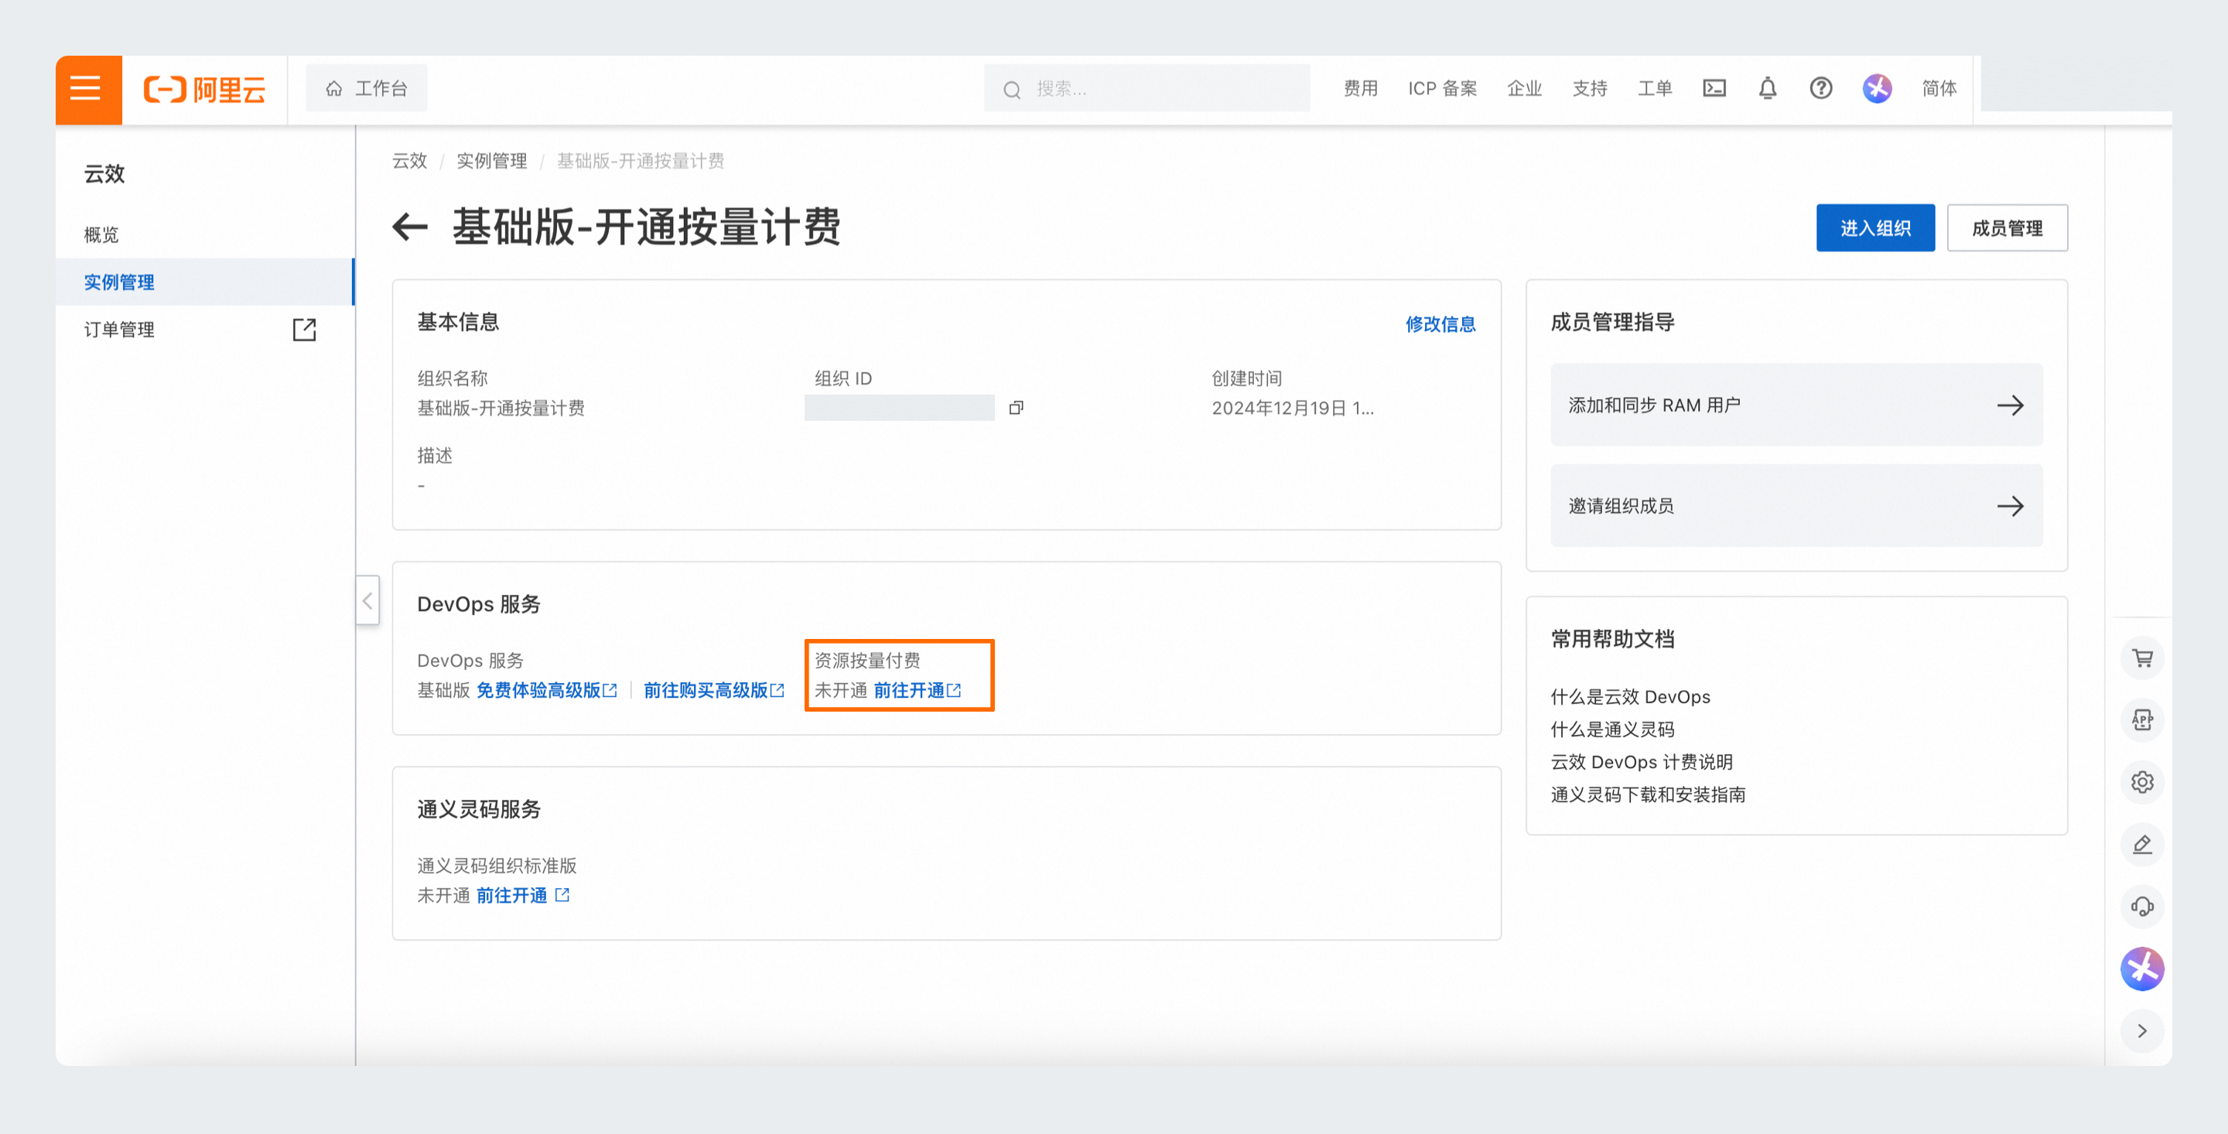
Task: Click the Cloud Shell terminal icon
Action: [1714, 88]
